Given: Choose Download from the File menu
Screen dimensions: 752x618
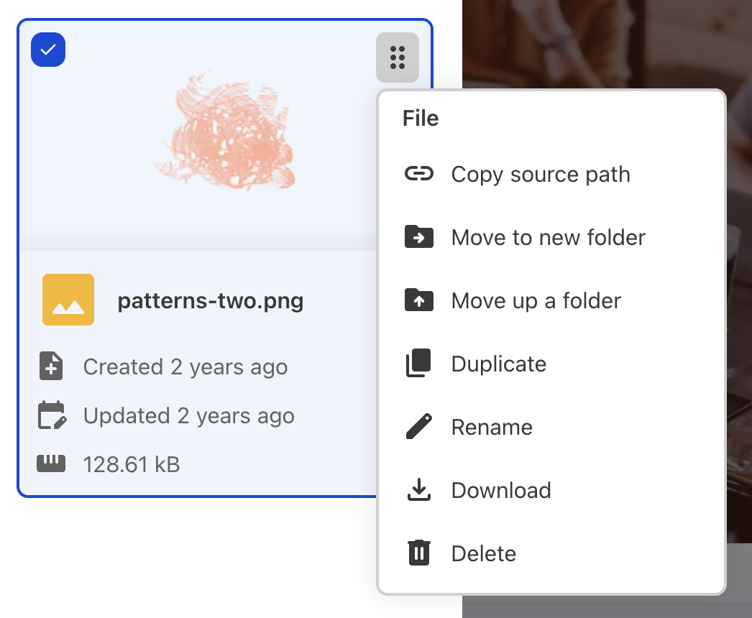Looking at the screenshot, I should tap(501, 490).
